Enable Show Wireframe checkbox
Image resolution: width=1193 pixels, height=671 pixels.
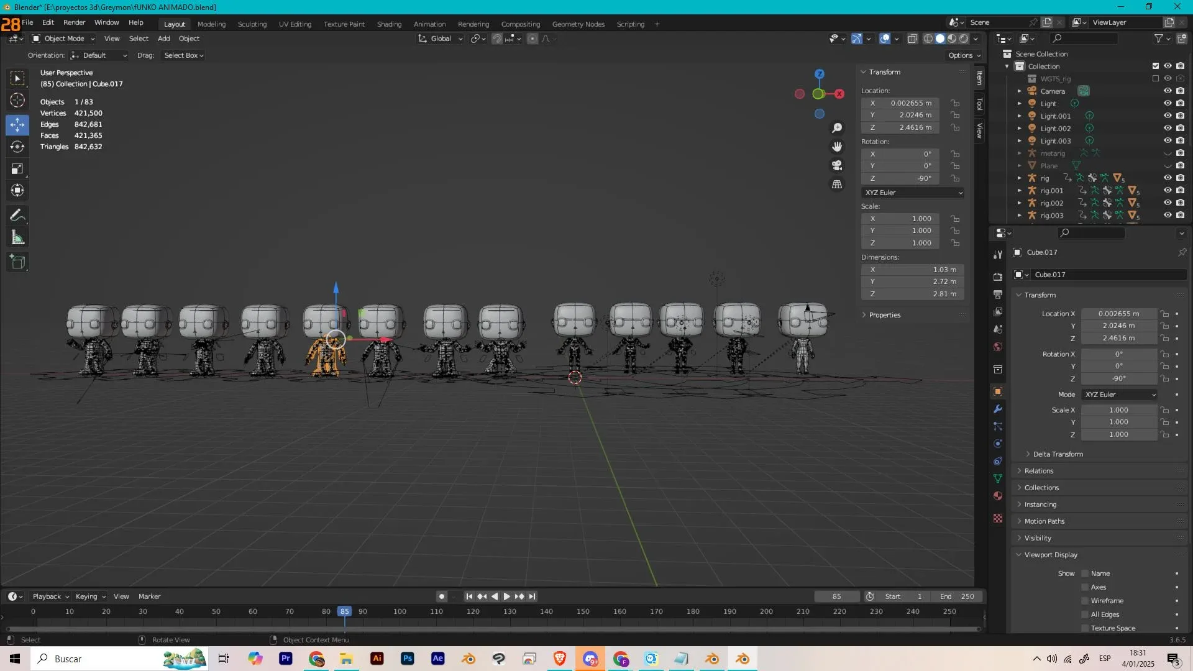[x=1085, y=601]
